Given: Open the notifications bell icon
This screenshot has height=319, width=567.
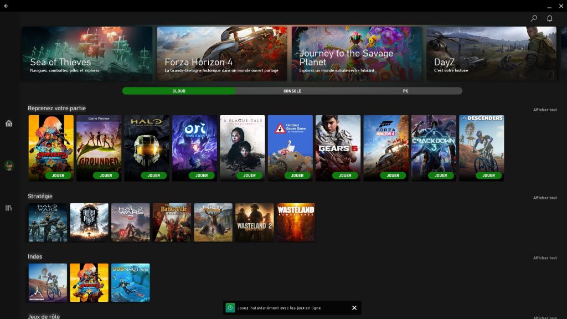Looking at the screenshot, I should (x=550, y=18).
